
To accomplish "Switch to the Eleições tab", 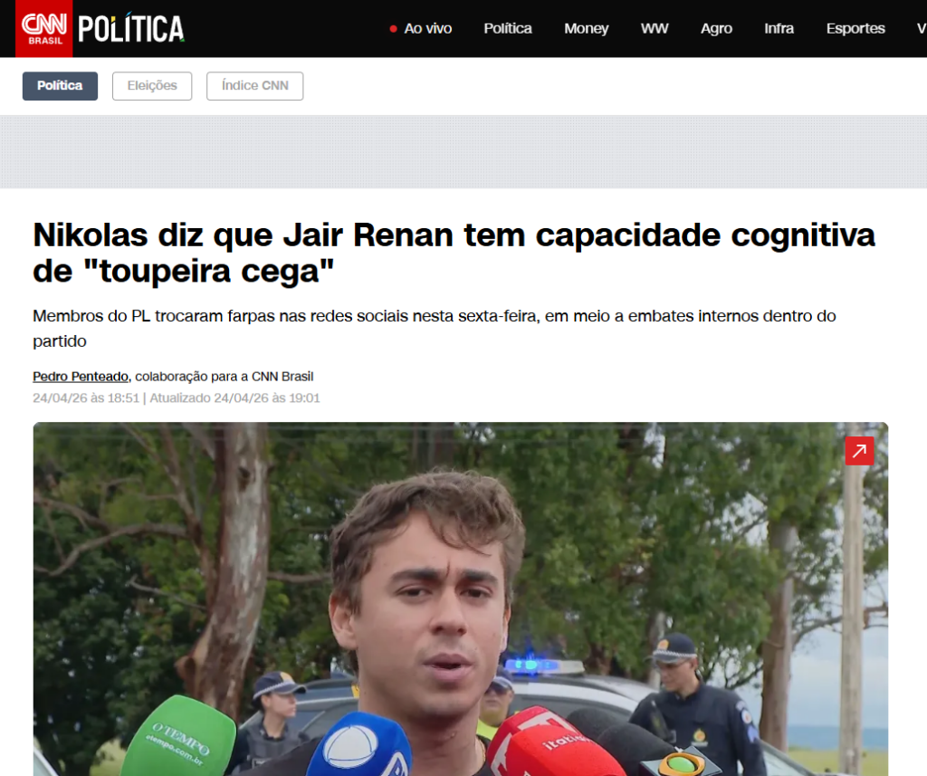I will (152, 86).
